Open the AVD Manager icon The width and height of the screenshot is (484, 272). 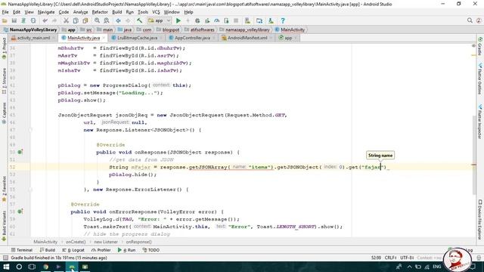(247, 20)
